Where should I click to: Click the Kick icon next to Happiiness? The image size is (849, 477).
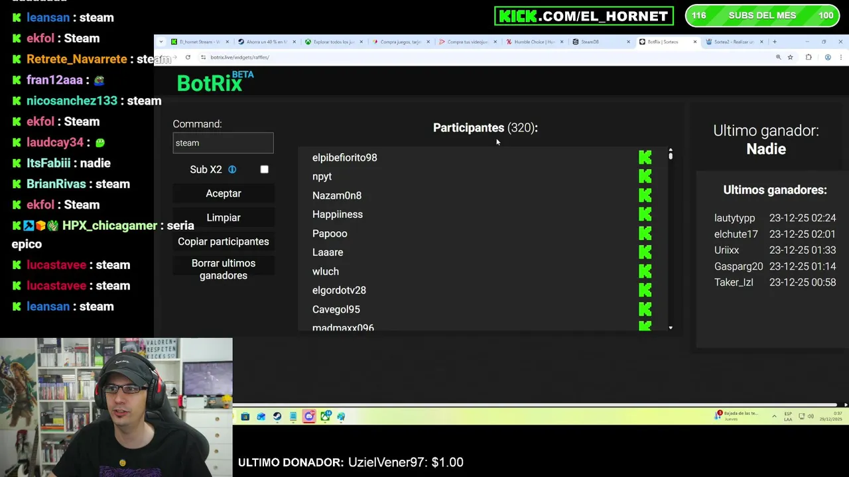(645, 215)
